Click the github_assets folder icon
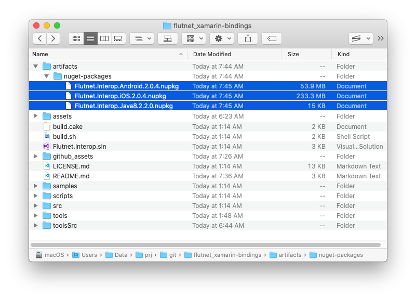This screenshot has width=416, height=300. tap(47, 156)
